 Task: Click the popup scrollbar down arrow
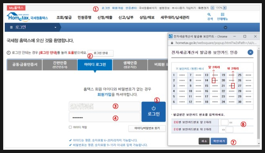point(259,143)
